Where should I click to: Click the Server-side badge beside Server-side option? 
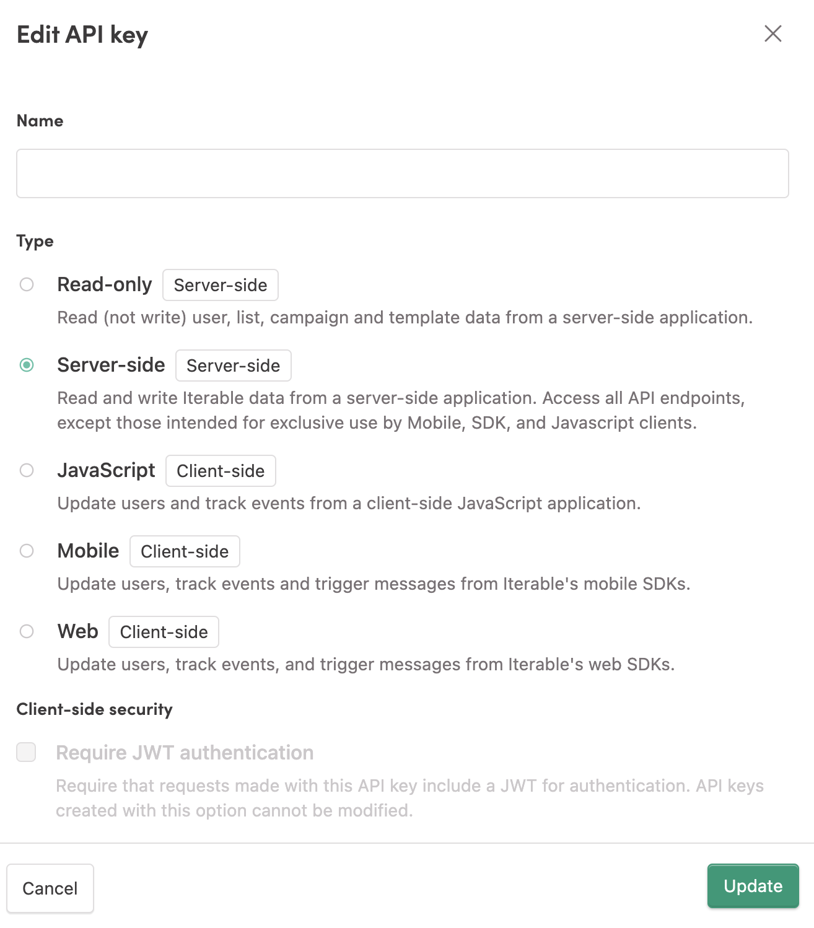pyautogui.click(x=233, y=366)
